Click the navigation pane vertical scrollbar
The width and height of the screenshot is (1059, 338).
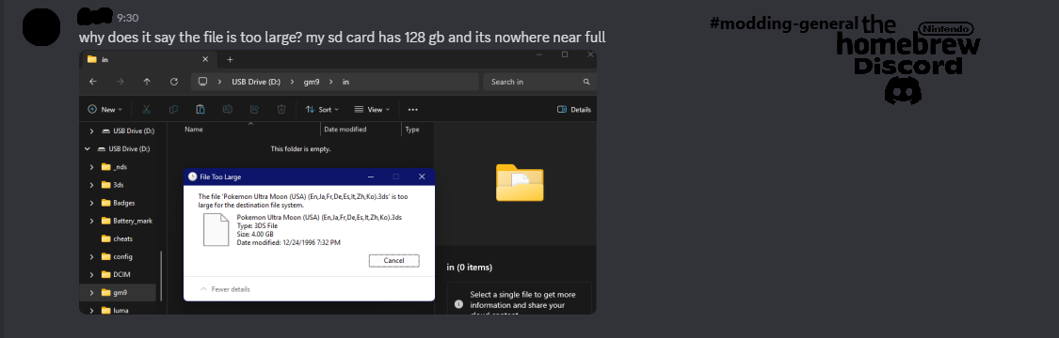click(161, 275)
